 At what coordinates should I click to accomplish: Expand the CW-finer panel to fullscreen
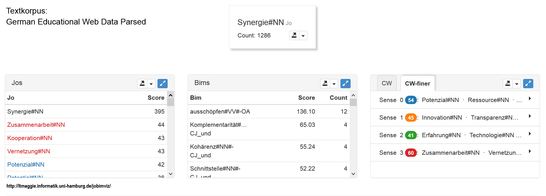(x=528, y=84)
